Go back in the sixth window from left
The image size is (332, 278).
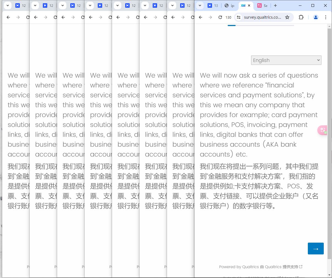click(x=146, y=17)
